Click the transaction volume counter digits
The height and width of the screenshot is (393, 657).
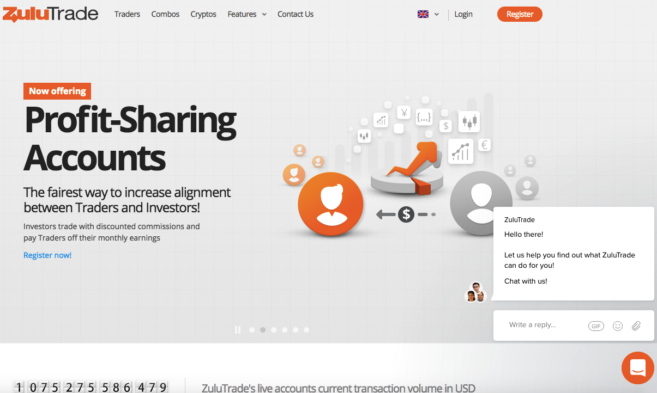point(91,387)
